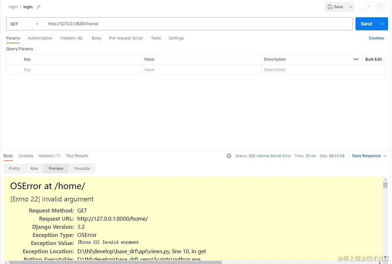Expand the Save Response dropdown chevron
The image size is (392, 264).
385,156
